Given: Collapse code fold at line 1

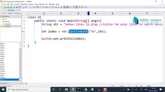Looking at the screenshot, I should [26, 17].
